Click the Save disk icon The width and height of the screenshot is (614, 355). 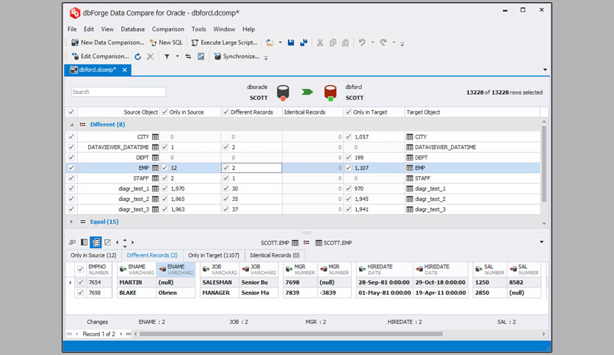[291, 43]
